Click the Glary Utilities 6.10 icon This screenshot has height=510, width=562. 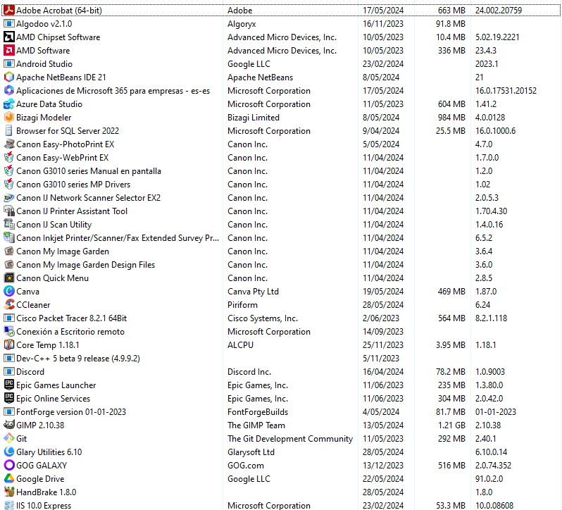tap(9, 452)
